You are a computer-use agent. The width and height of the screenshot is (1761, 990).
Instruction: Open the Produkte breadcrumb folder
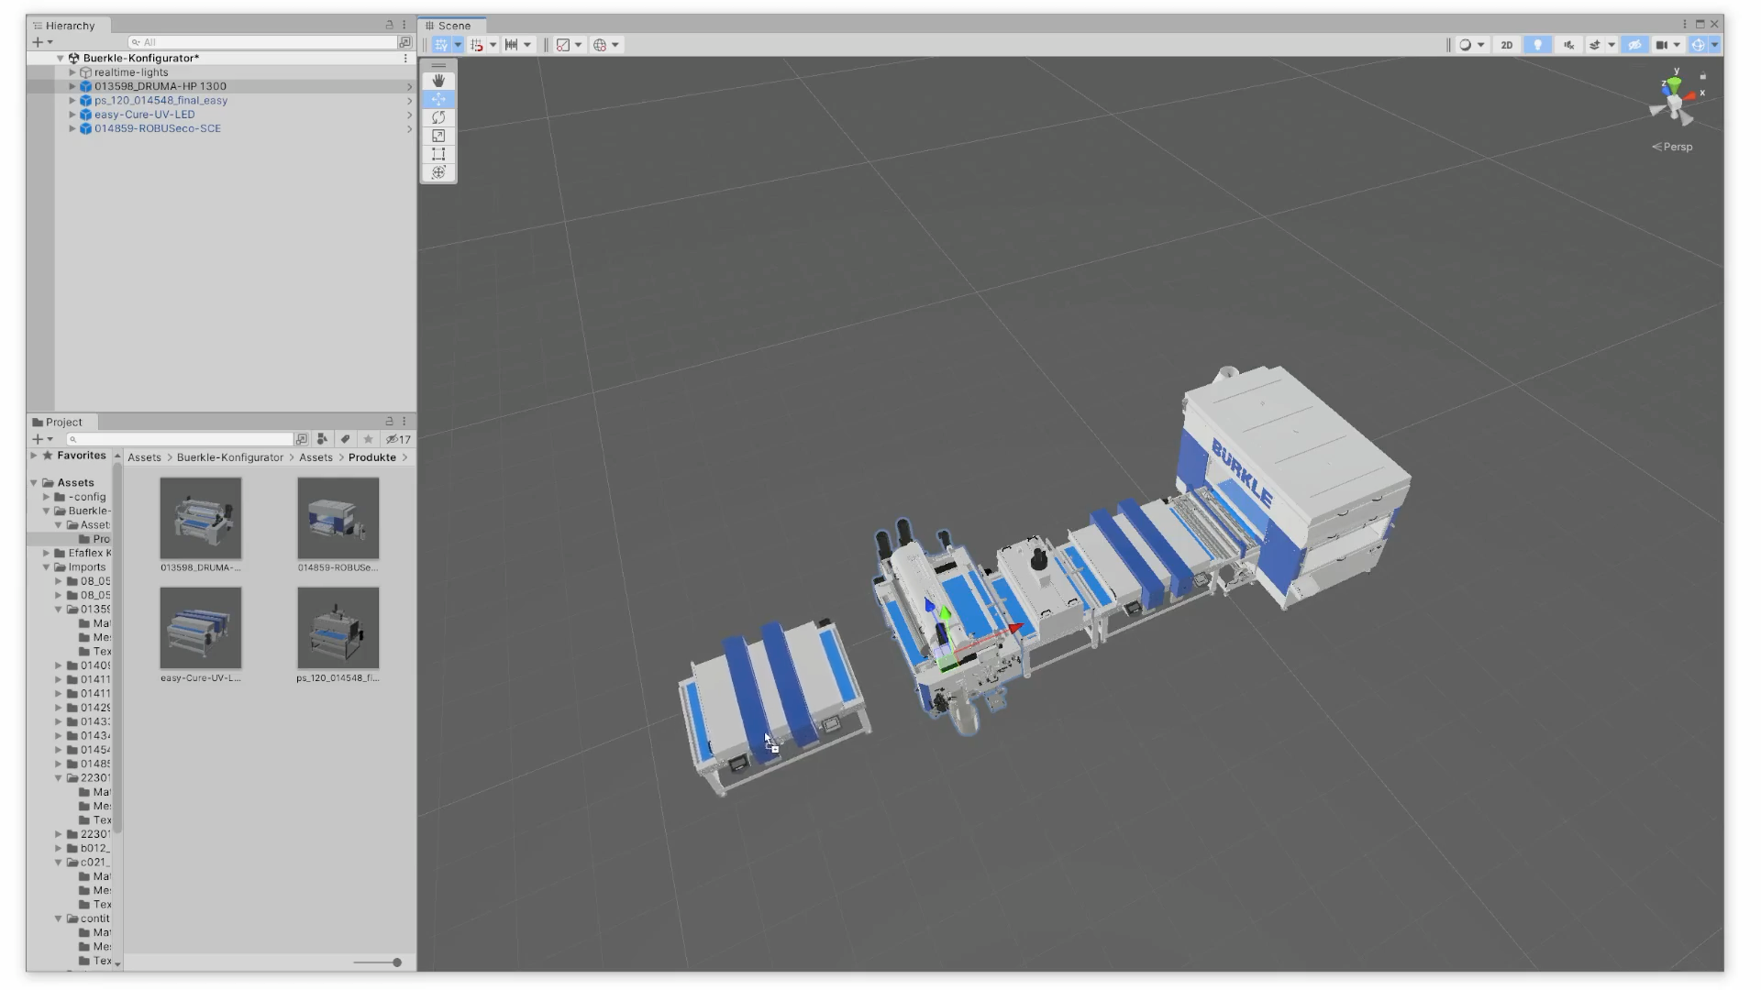pos(372,457)
